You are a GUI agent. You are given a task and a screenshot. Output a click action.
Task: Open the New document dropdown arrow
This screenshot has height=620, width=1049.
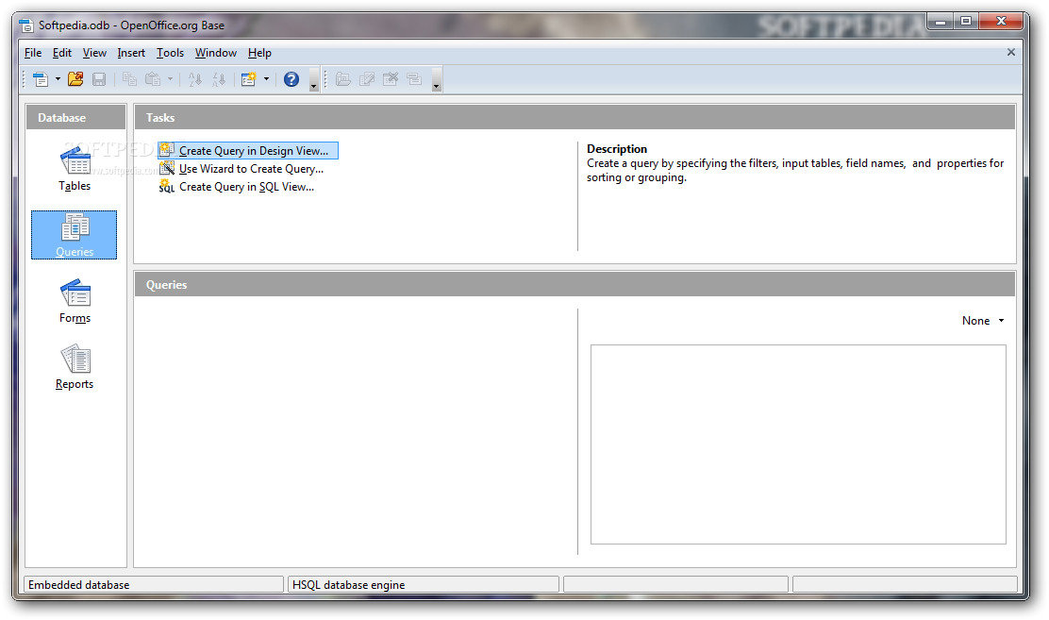[x=58, y=79]
